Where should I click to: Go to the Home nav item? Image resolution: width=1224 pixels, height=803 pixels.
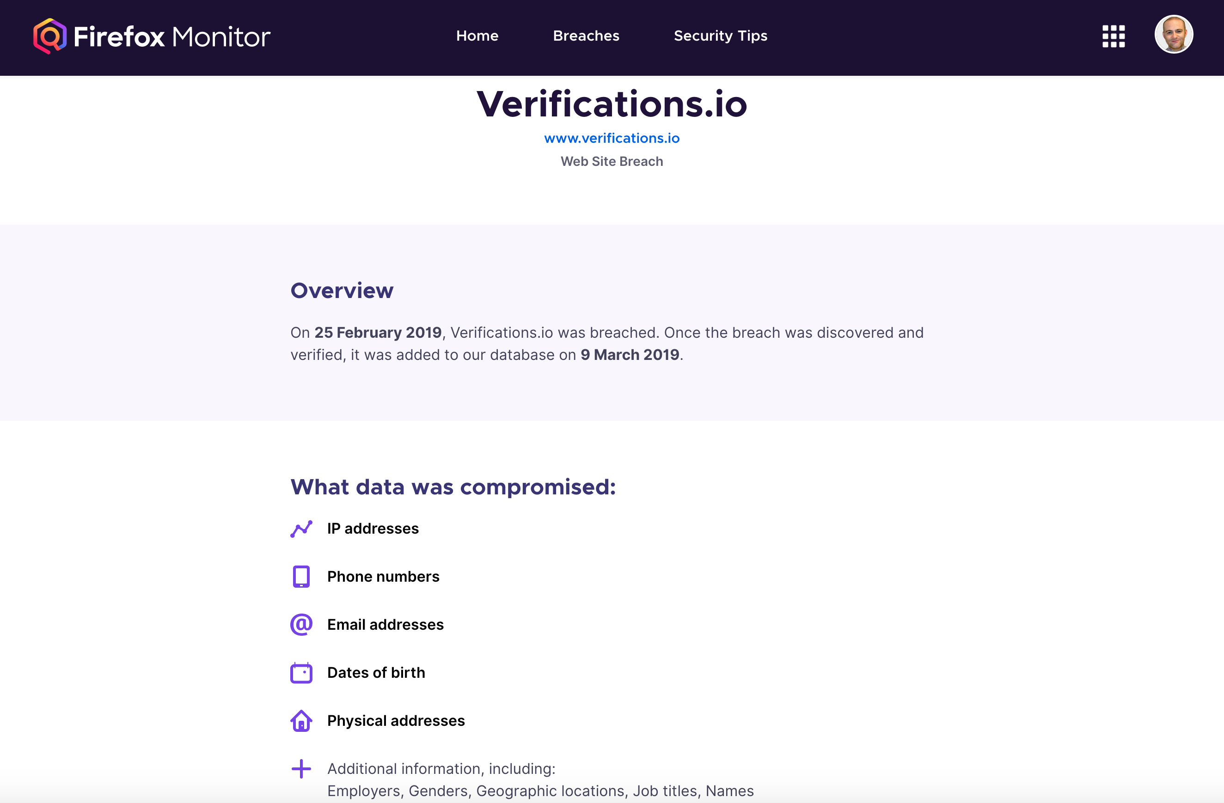tap(477, 36)
